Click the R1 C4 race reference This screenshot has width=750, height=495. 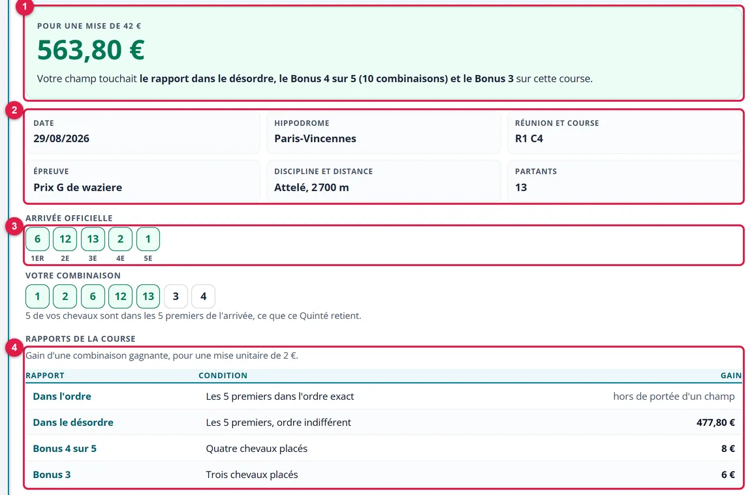pyautogui.click(x=529, y=138)
